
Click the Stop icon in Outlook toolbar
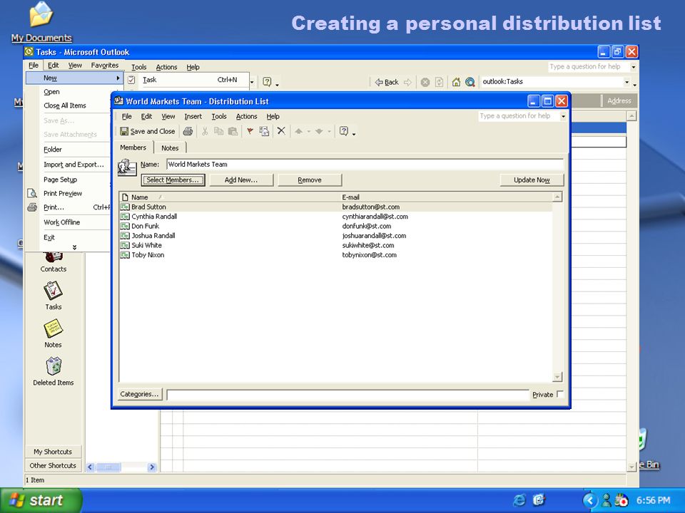(x=425, y=82)
